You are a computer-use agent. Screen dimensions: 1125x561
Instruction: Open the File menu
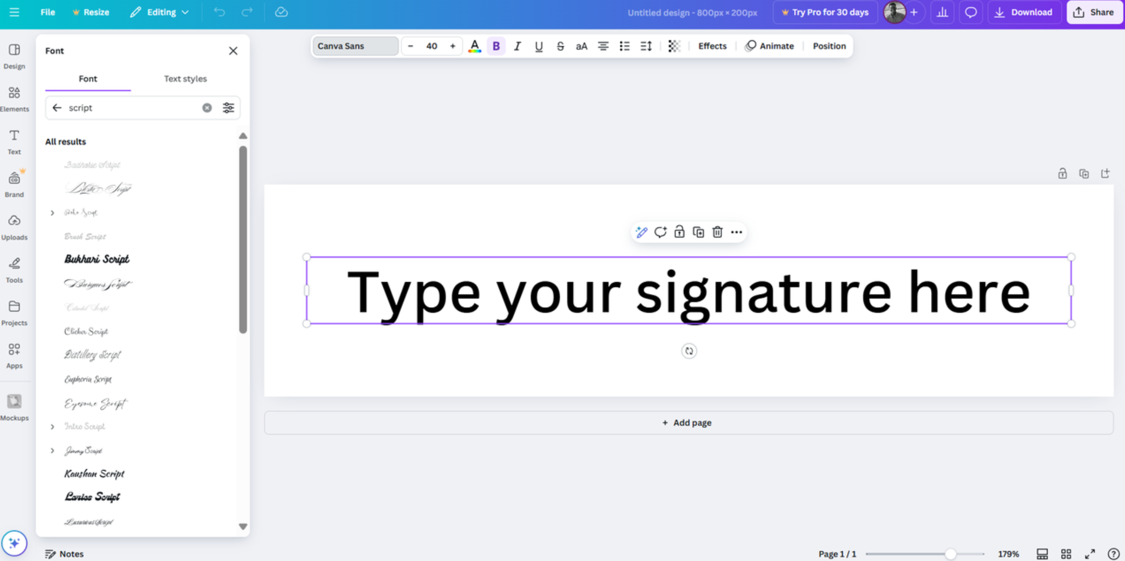click(47, 12)
